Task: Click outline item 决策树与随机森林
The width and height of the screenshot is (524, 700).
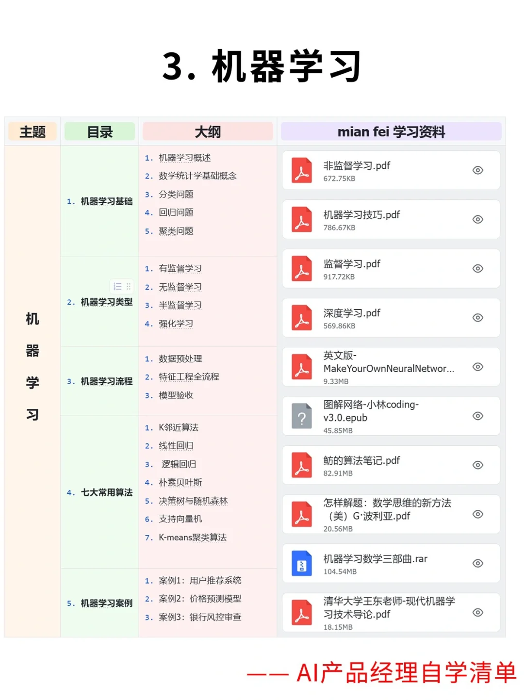Action: tap(193, 501)
